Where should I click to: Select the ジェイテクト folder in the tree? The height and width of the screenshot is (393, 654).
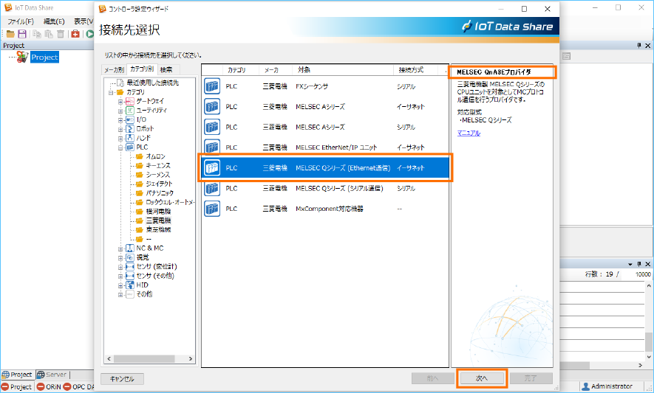tap(154, 184)
